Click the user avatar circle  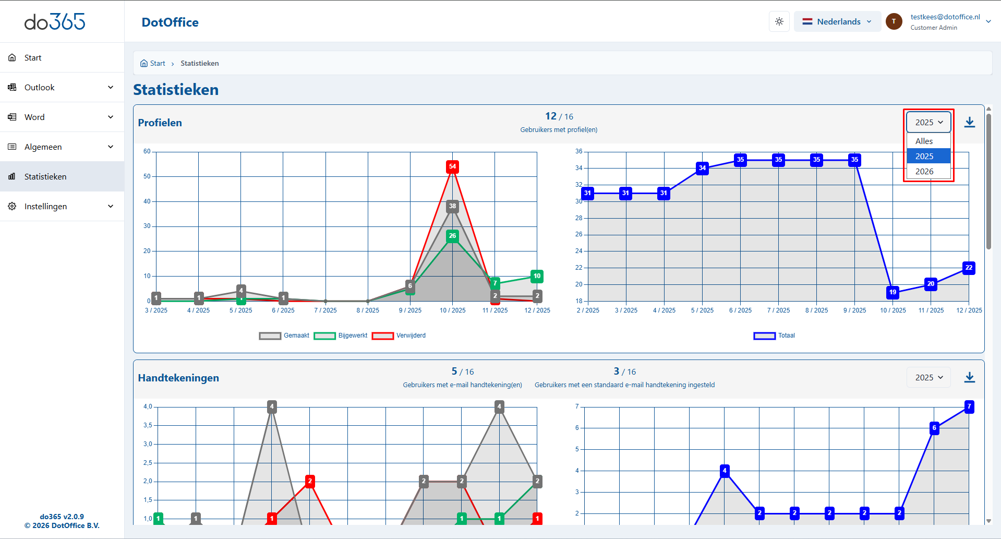[894, 21]
